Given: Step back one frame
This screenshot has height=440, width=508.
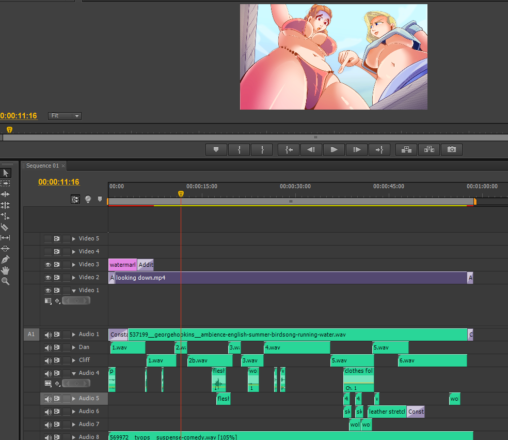Looking at the screenshot, I should (x=311, y=149).
